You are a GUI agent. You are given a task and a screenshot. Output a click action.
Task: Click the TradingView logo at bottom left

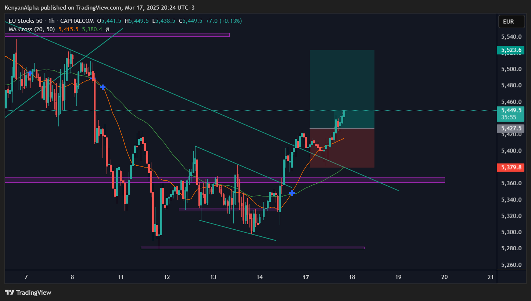pos(28,293)
